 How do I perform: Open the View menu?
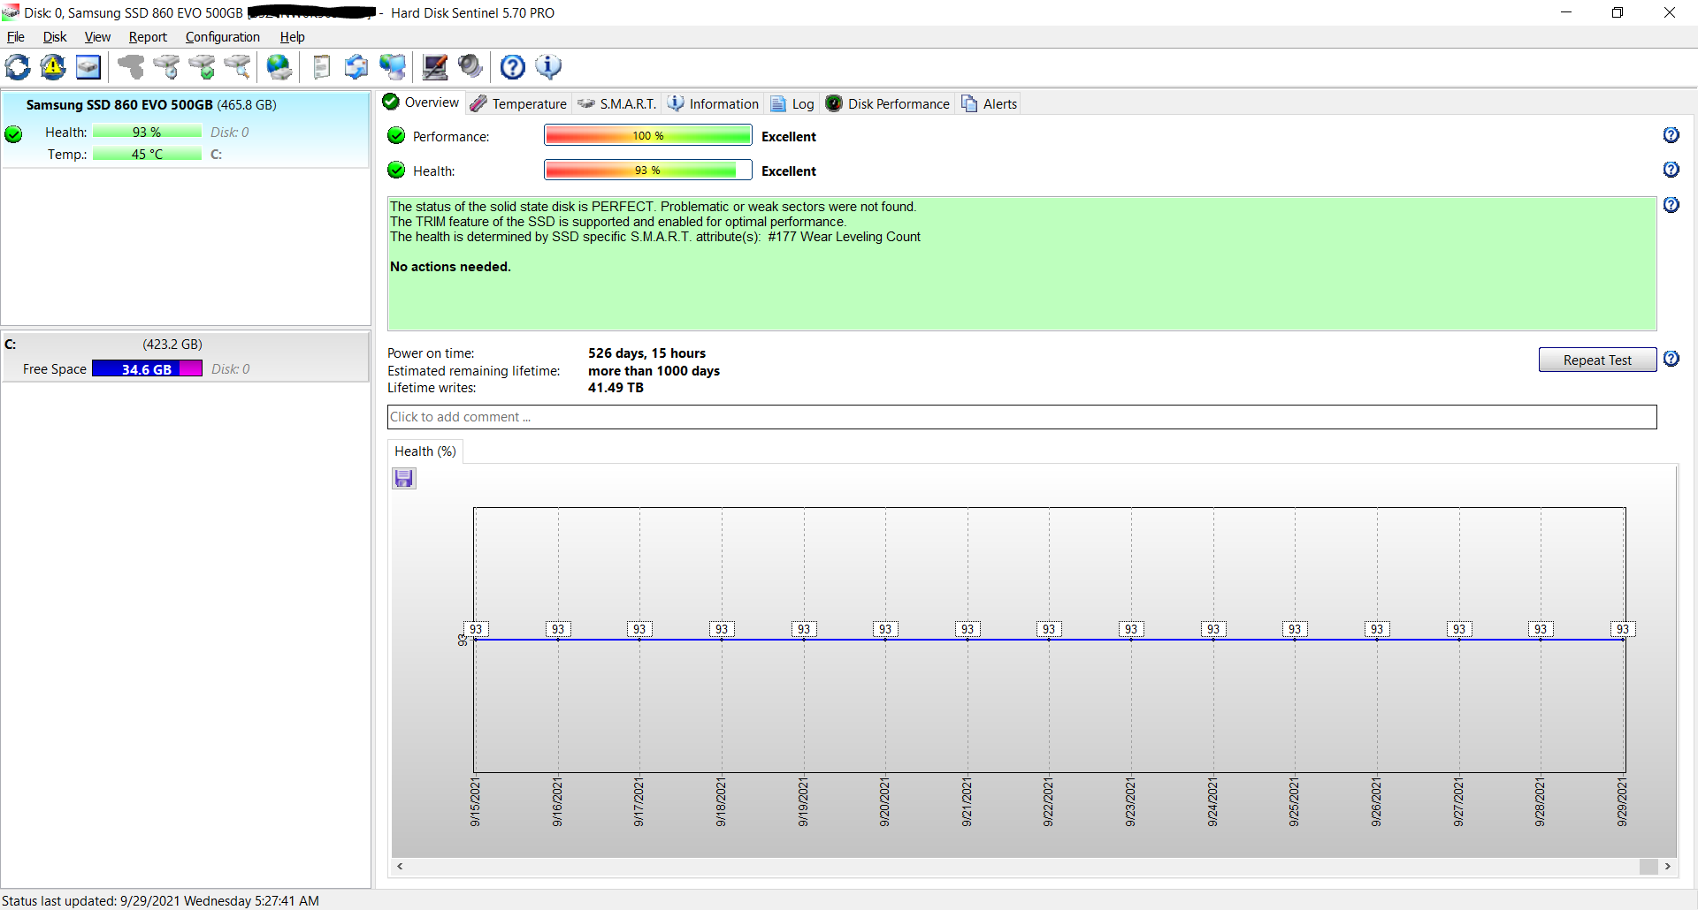pyautogui.click(x=97, y=37)
